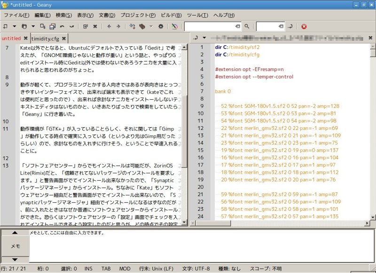Clear the go-to-line field
The image size is (376, 273).
281,26
